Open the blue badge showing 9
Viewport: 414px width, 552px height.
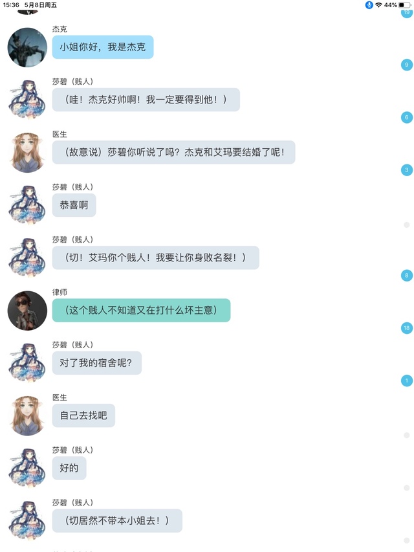pos(407,65)
